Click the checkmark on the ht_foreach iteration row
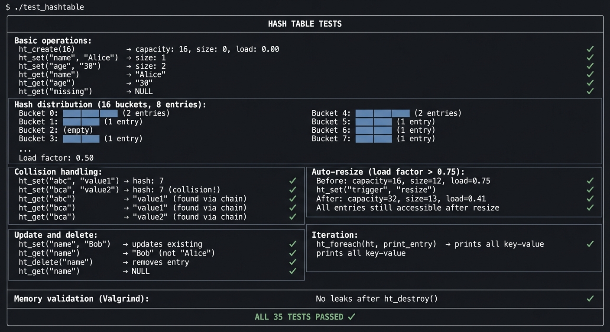Viewport: 610px width, 332px height. point(590,244)
